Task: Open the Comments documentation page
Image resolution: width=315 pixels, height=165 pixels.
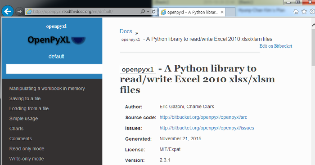Action: pos(21,139)
